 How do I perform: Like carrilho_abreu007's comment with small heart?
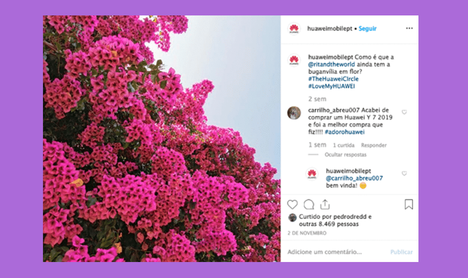pos(404,112)
